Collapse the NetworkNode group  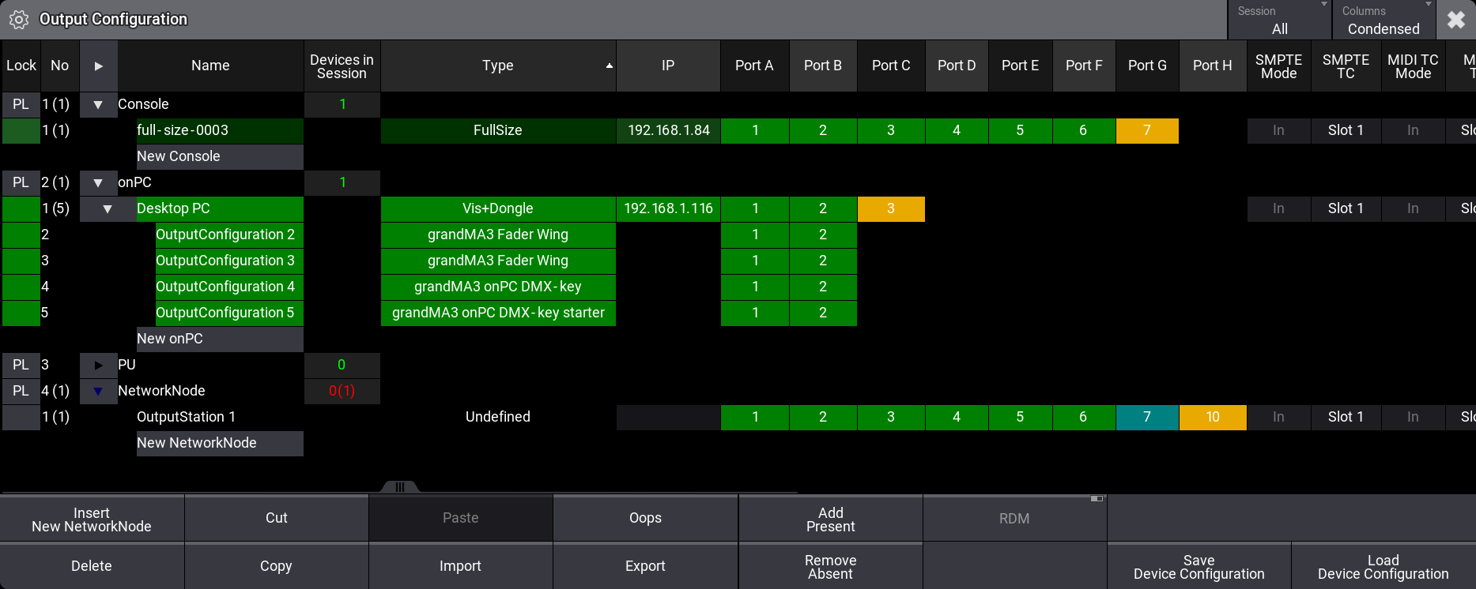[x=98, y=391]
